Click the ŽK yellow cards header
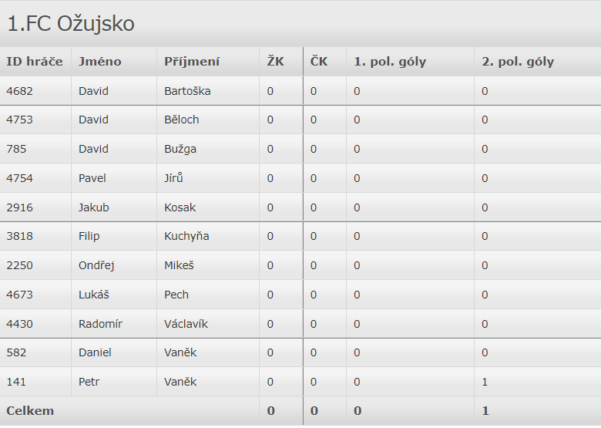Viewport: 601px width, 428px height. click(275, 62)
